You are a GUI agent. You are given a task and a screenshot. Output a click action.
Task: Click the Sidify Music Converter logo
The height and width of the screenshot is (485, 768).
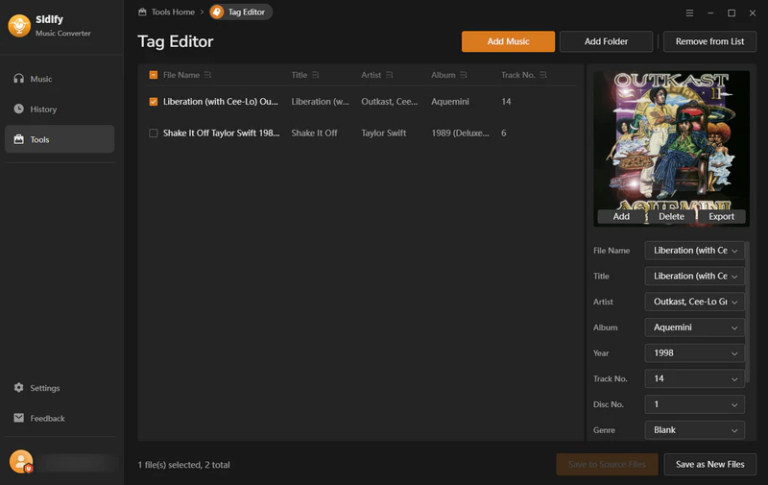19,26
